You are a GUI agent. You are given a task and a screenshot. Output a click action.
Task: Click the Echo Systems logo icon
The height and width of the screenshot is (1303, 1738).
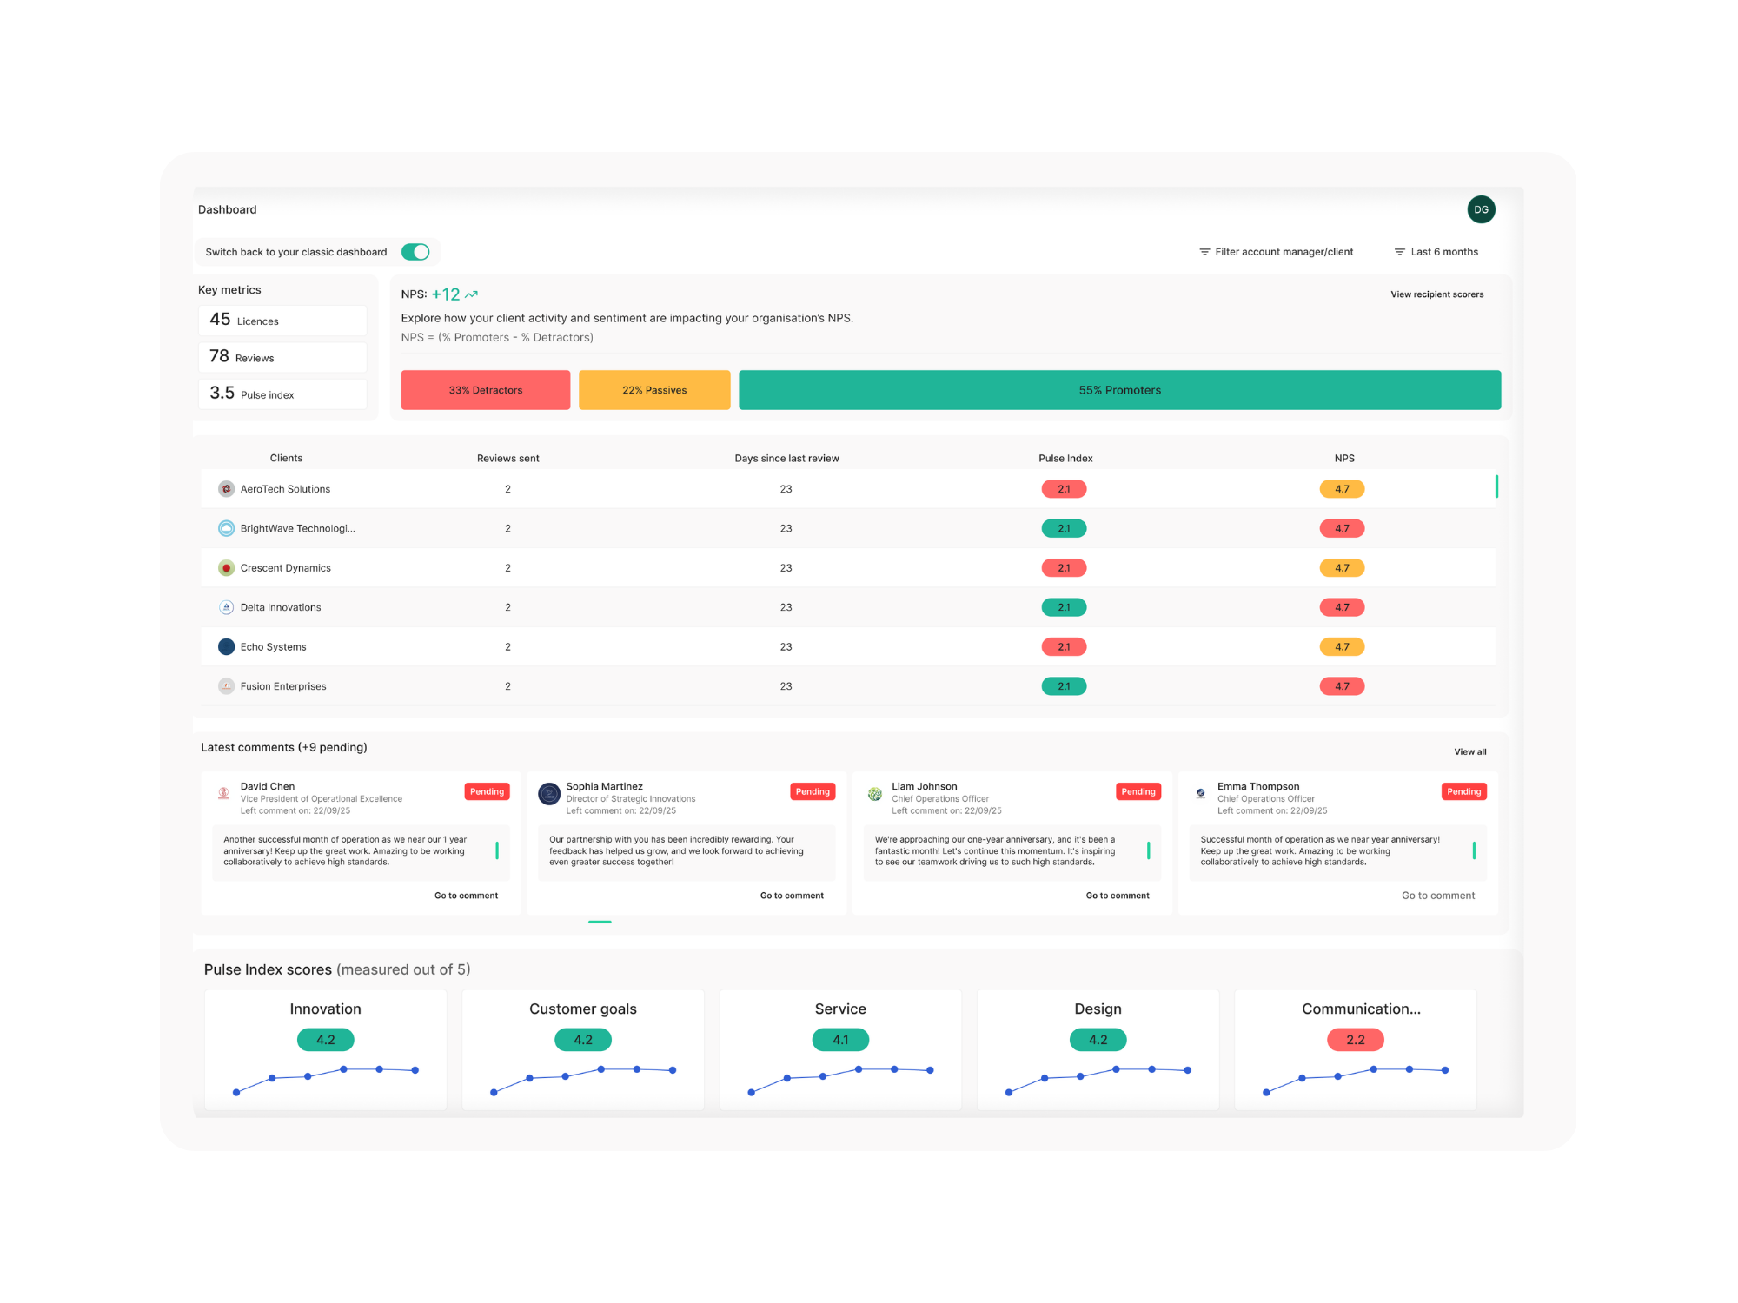(226, 646)
